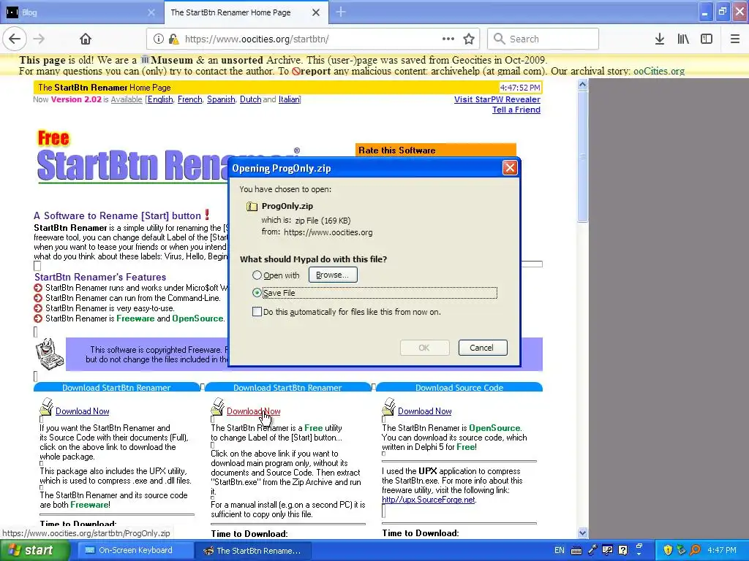Select the StartBtn Renamer Home Page tab
Viewport: 749px width, 561px height.
coord(246,12)
